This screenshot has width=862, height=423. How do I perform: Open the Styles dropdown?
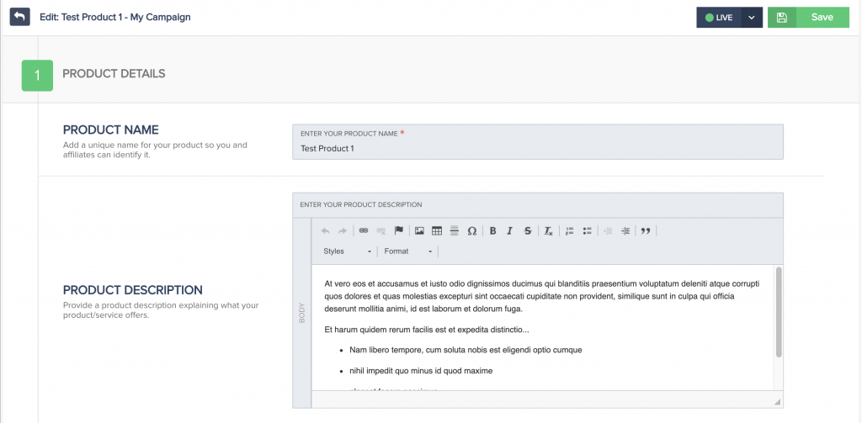point(347,251)
